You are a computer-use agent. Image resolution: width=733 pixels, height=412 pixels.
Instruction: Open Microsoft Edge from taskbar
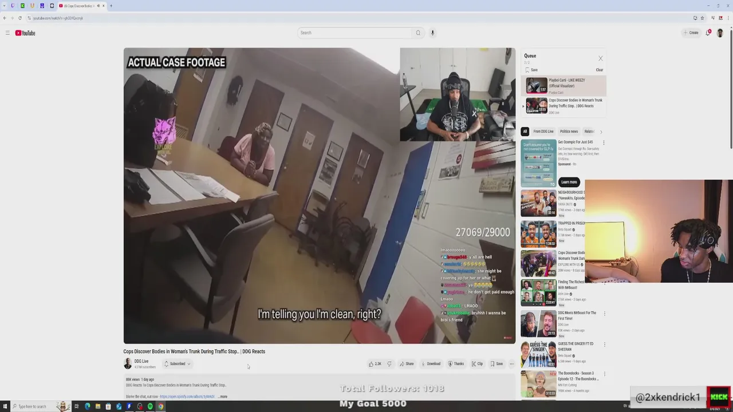(x=87, y=406)
